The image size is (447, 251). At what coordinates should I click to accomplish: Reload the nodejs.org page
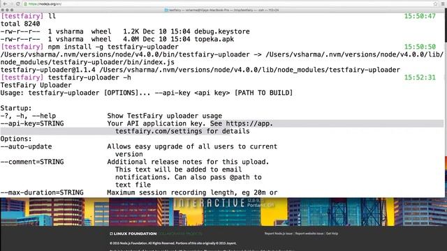[17, 3]
